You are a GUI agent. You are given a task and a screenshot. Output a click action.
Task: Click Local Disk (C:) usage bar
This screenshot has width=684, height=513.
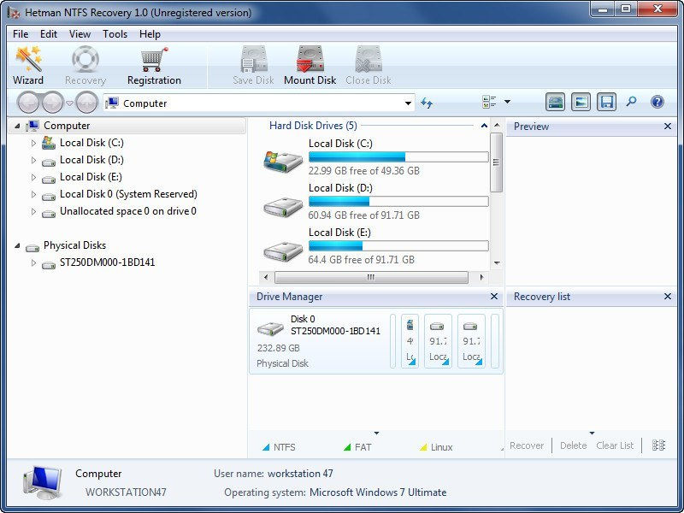(398, 157)
